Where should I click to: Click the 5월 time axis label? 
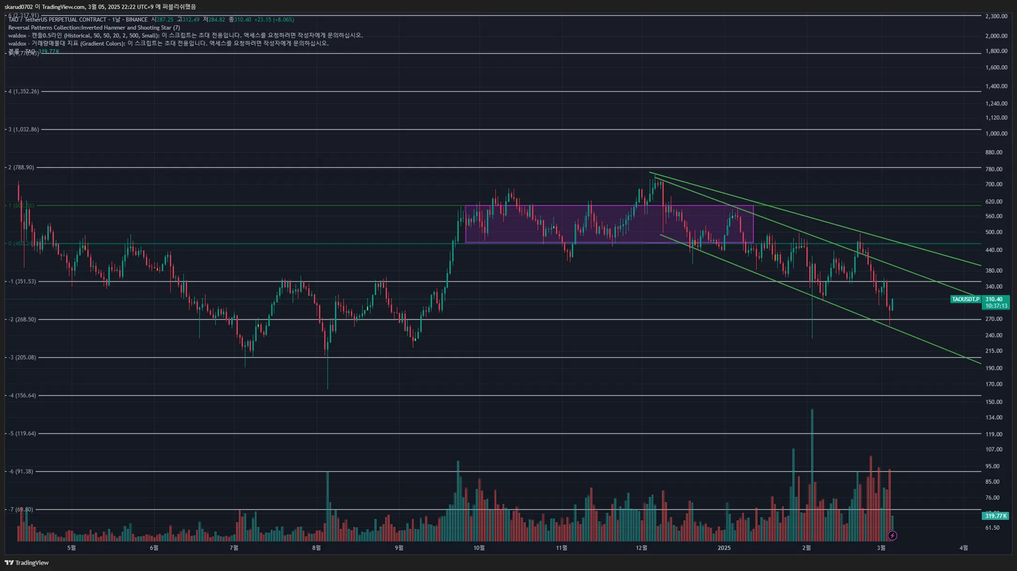click(x=71, y=548)
